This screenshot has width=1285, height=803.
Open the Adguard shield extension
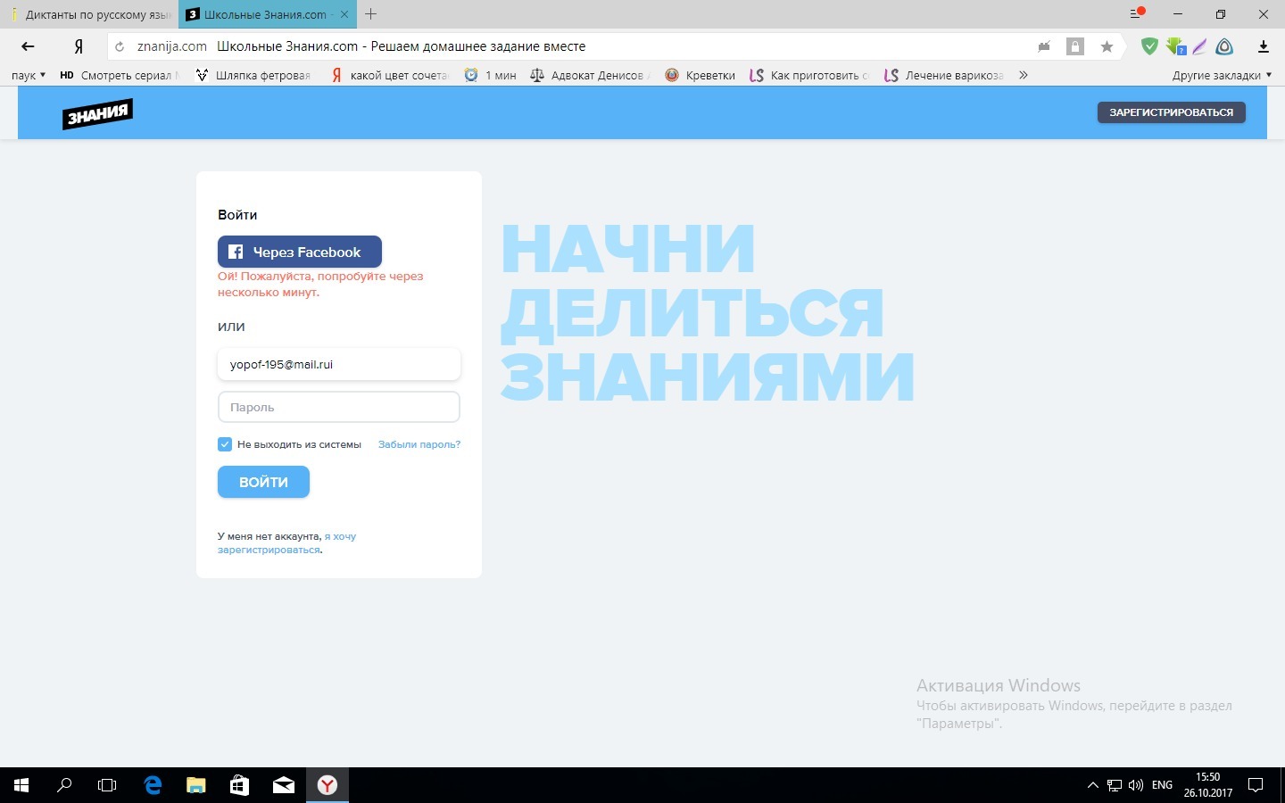1149,46
